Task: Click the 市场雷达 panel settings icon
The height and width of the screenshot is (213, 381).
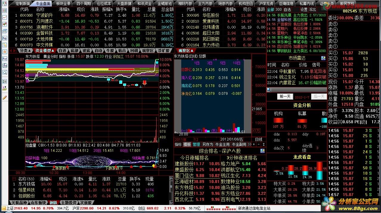Action: 323,58
